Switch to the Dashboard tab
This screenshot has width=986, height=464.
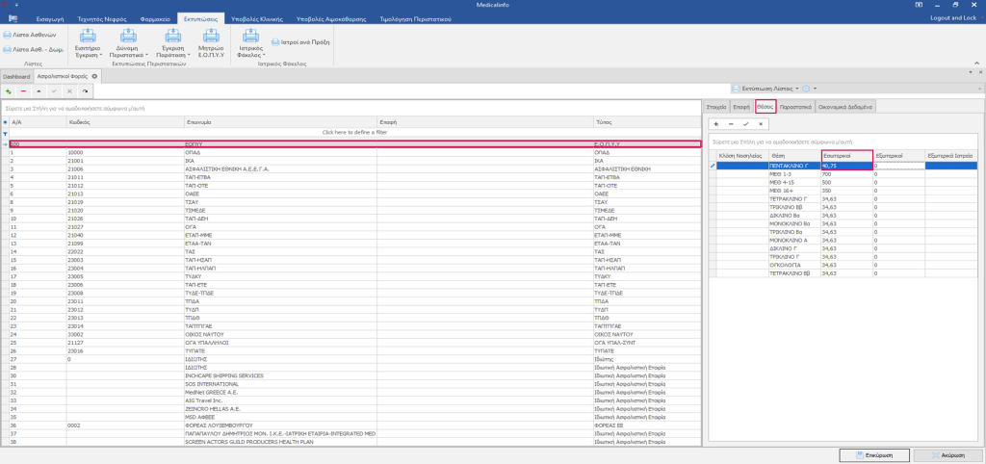[x=16, y=75]
